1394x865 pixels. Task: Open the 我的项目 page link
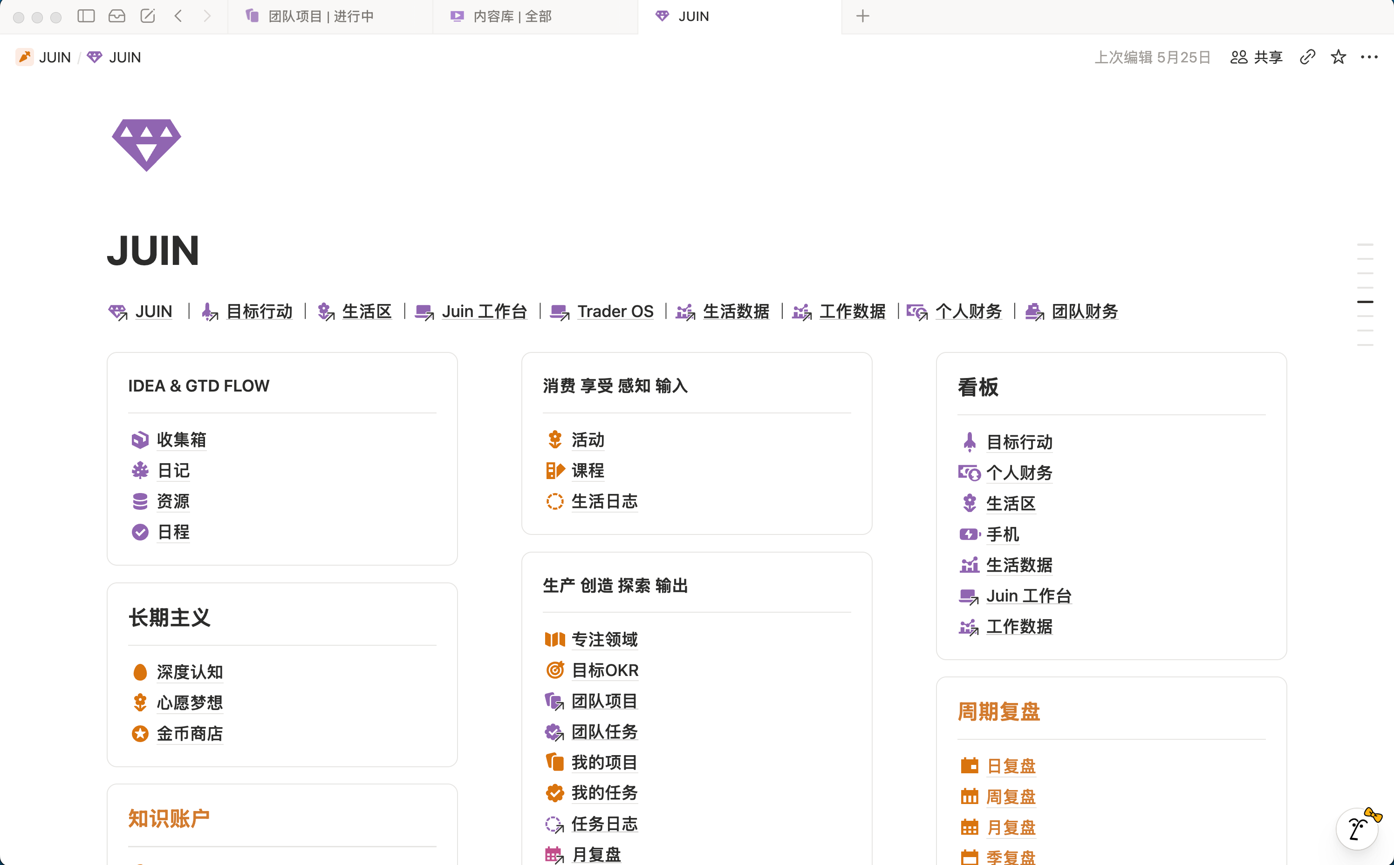click(605, 763)
